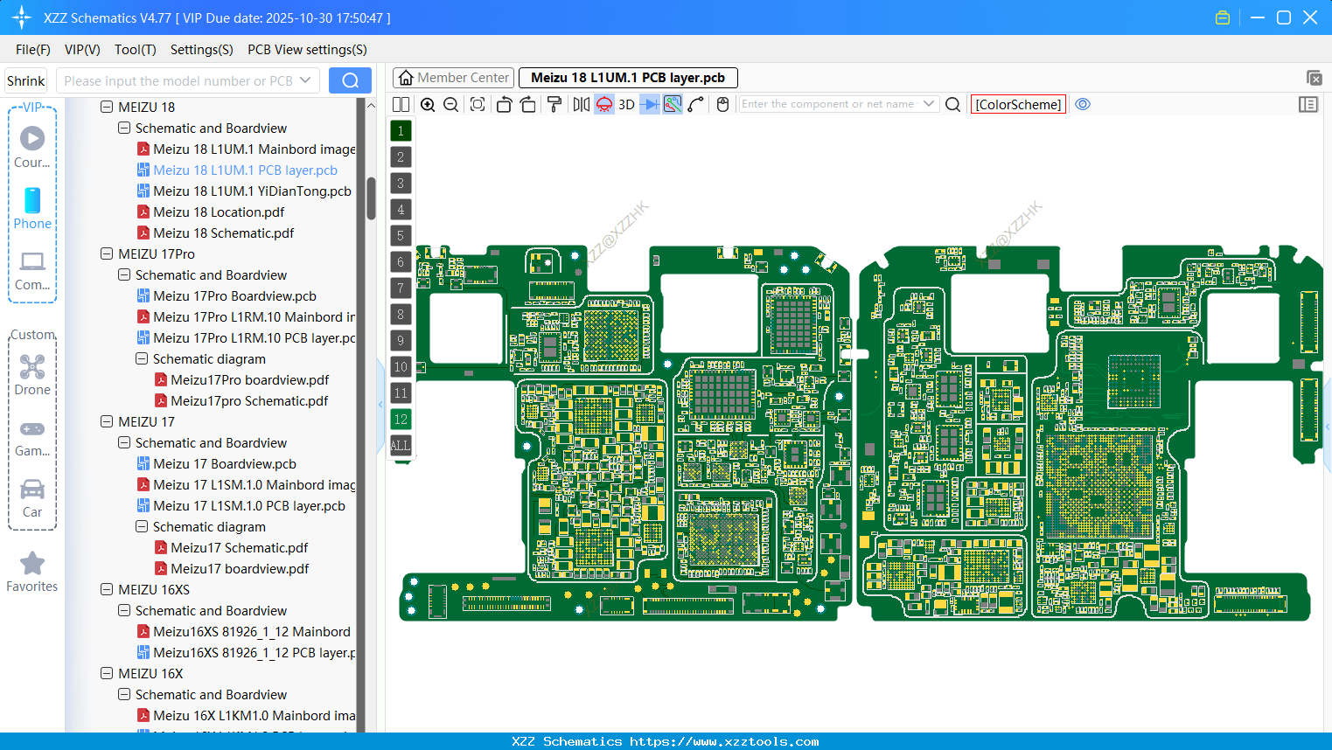Viewport: 1332px width, 750px height.
Task: Collapse MEIZU 17Pro Schematic diagram section
Action: [142, 358]
